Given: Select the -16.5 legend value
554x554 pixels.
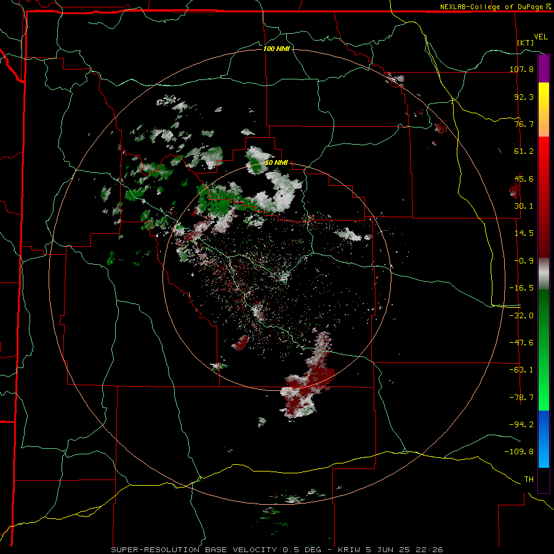Looking at the screenshot, I should [521, 287].
